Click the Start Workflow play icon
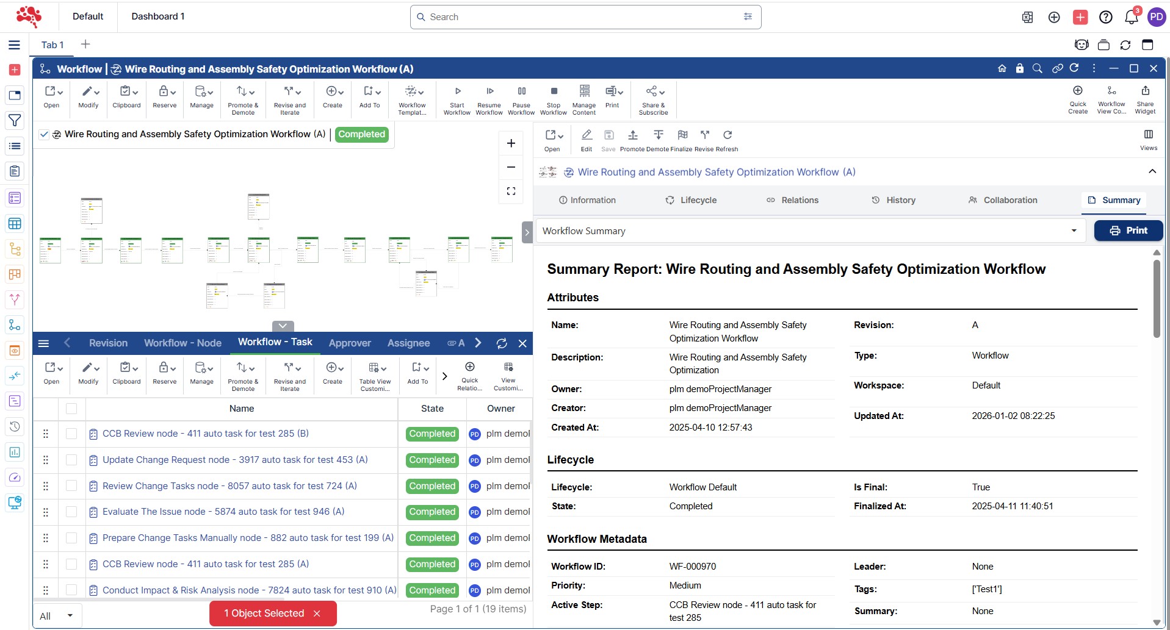Viewport: 1170px width, 630px height. pyautogui.click(x=457, y=91)
